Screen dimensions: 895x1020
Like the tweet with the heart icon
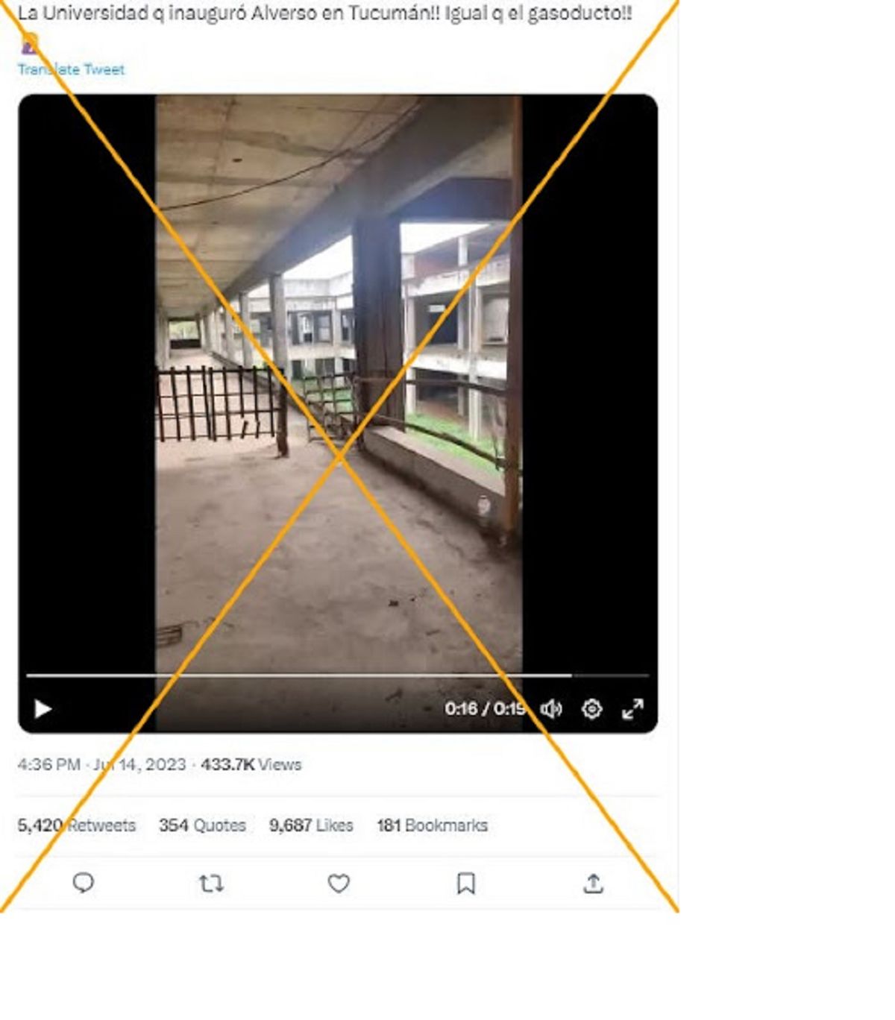(x=339, y=884)
